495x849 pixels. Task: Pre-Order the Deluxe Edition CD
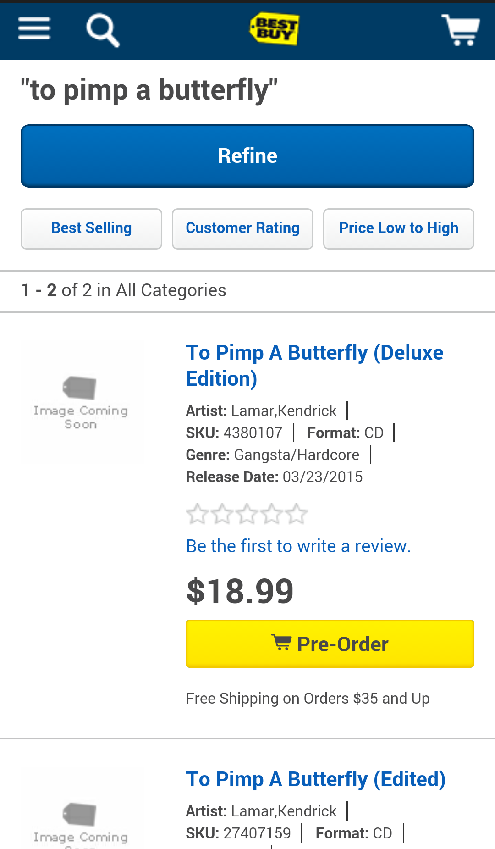[x=330, y=644]
